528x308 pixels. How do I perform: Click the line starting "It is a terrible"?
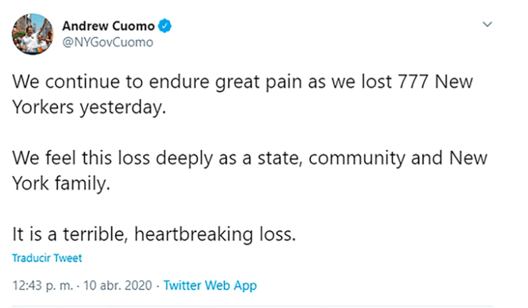(x=154, y=235)
